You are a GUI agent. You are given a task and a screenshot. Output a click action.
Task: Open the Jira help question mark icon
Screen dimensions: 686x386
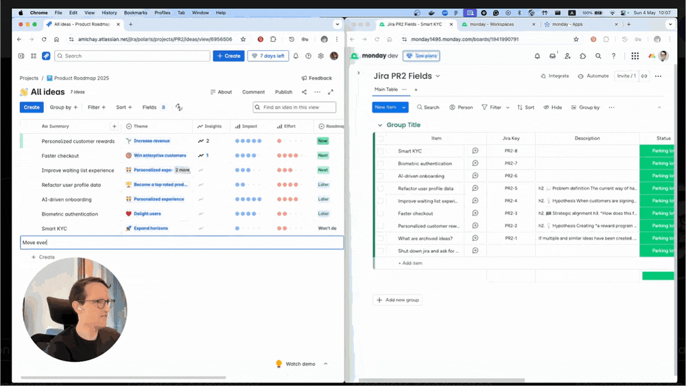click(x=309, y=56)
